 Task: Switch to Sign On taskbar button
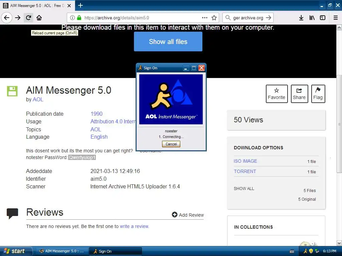pyautogui.click(x=116, y=251)
